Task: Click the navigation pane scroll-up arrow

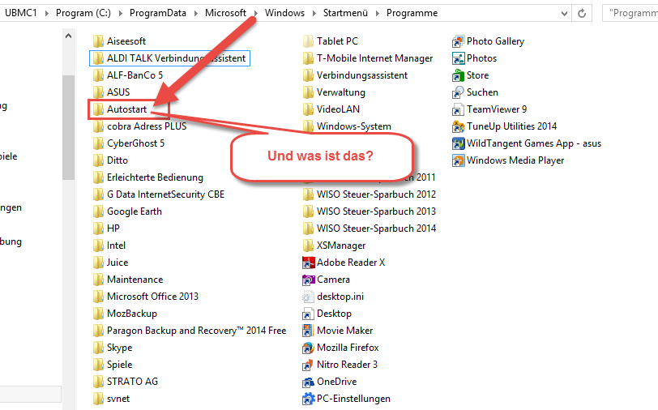Action: click(68, 36)
